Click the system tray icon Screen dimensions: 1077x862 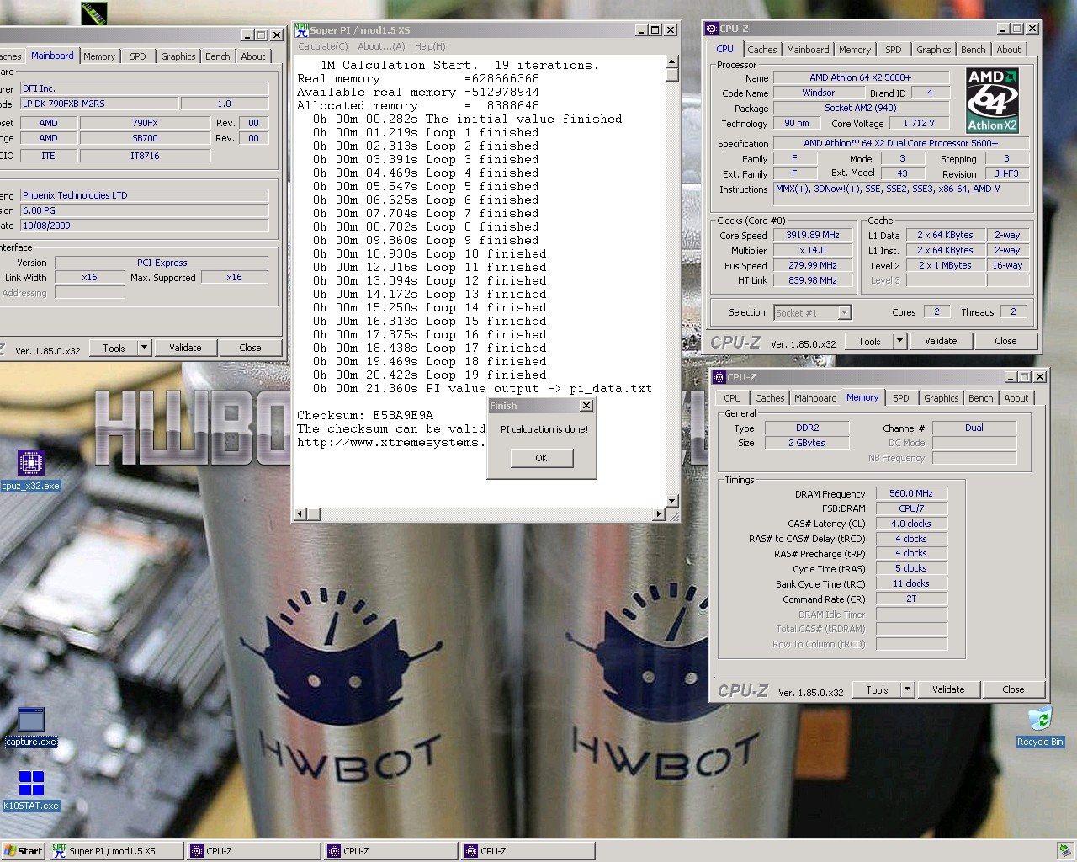[x=1065, y=851]
